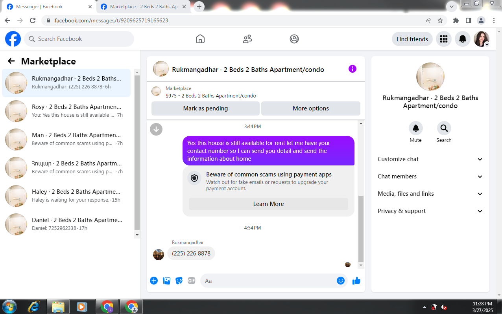Image resolution: width=502 pixels, height=314 pixels.
Task: Choose a sticker
Action: 179,281
